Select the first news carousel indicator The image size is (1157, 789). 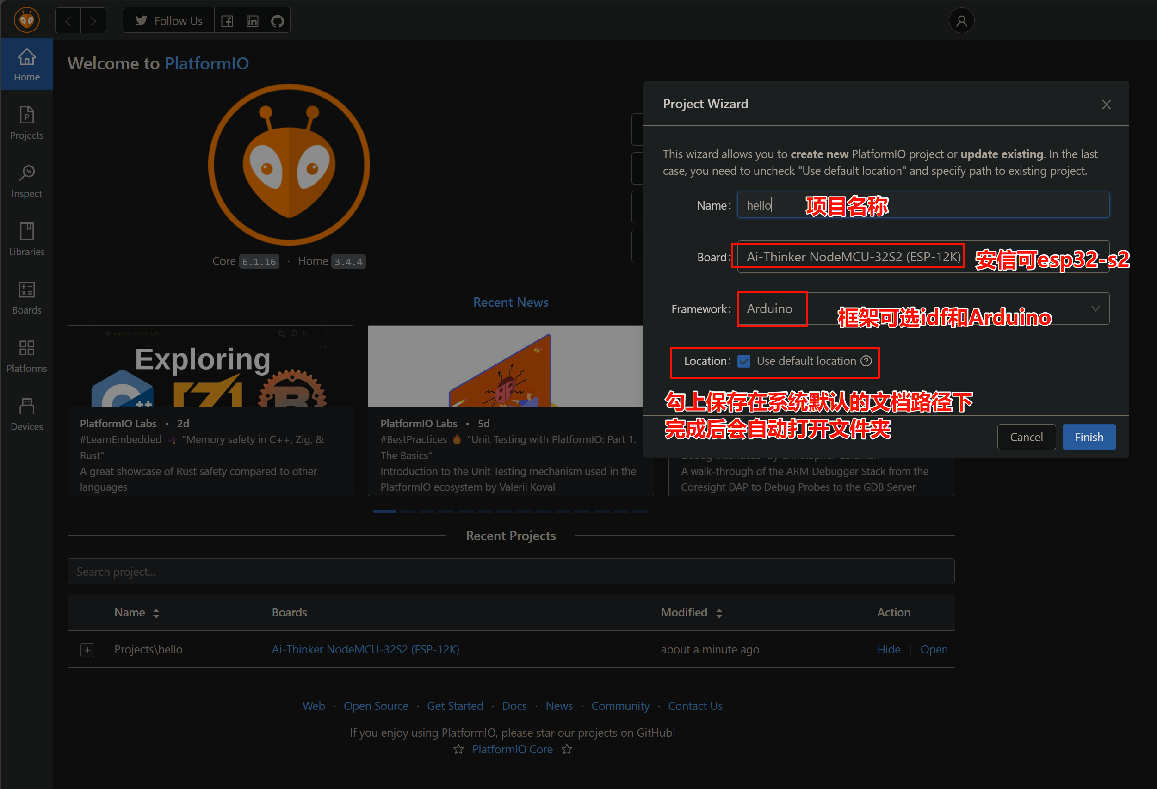[384, 511]
